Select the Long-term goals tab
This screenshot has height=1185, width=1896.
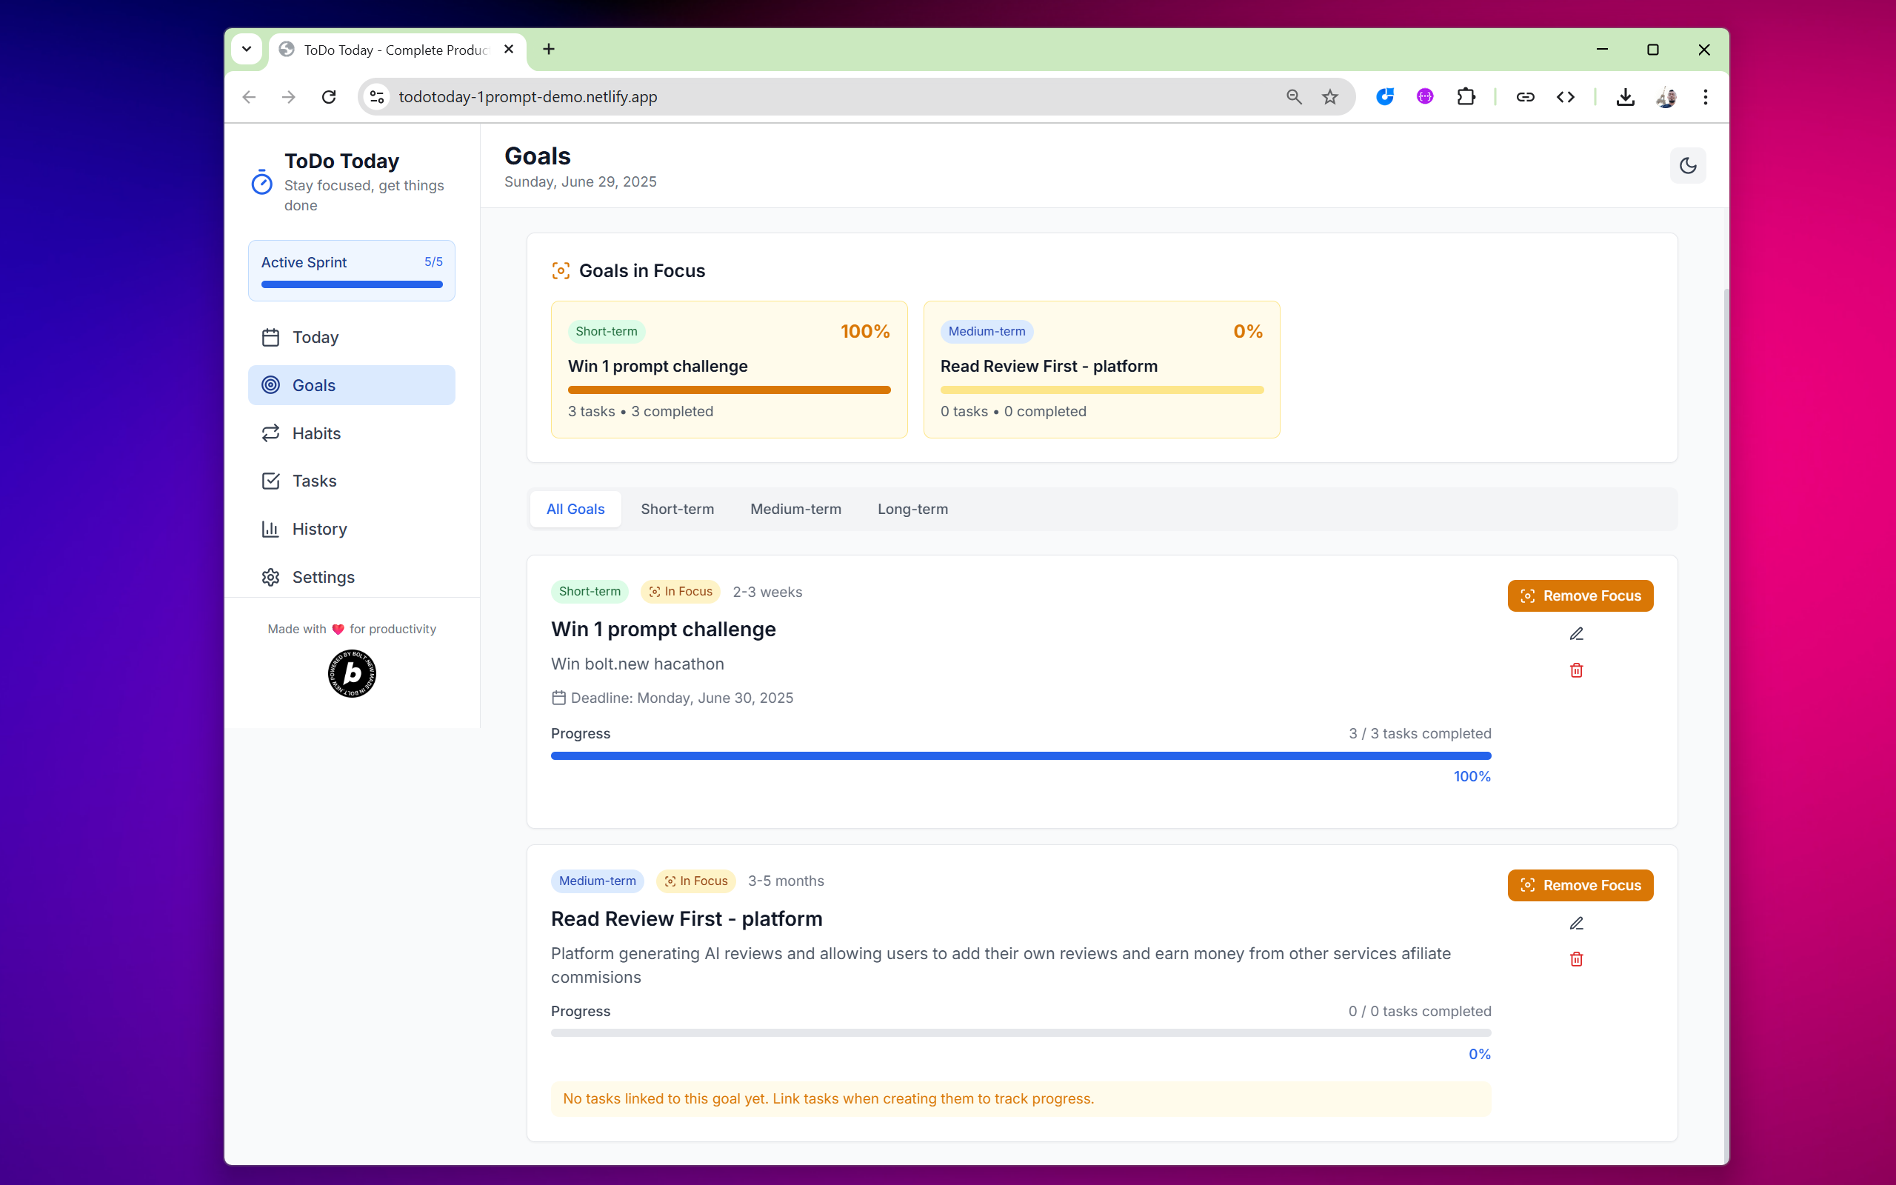tap(912, 509)
